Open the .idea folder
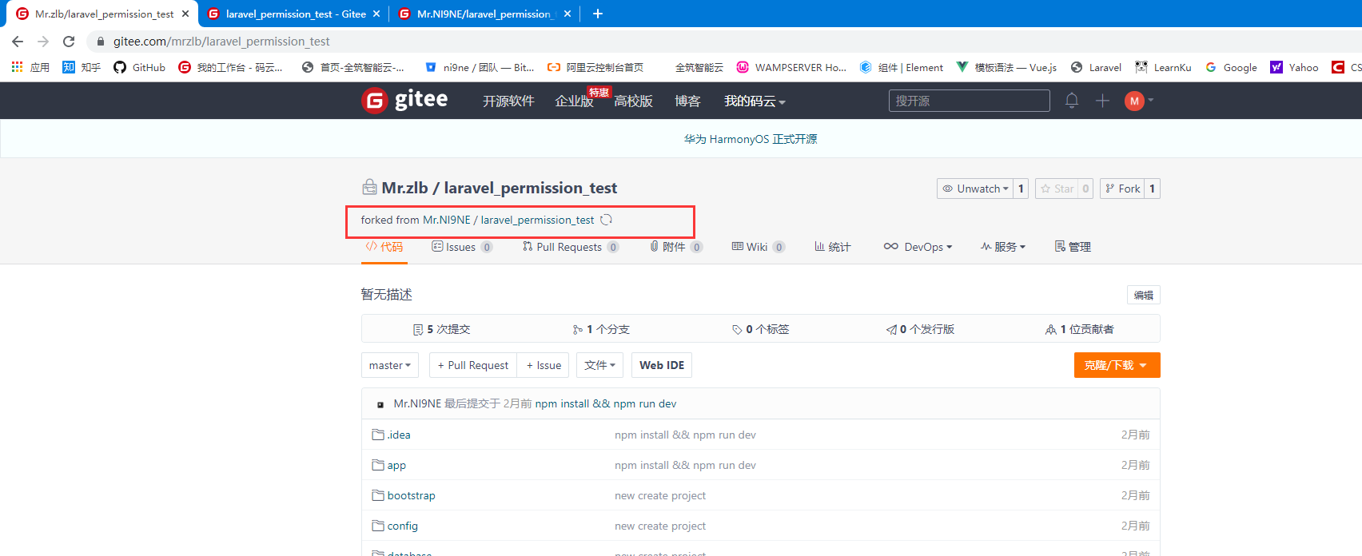The width and height of the screenshot is (1362, 556). point(399,435)
